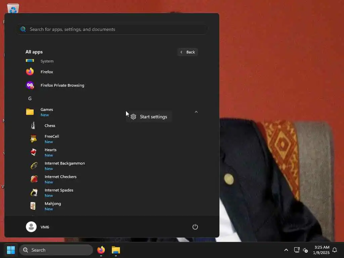The height and width of the screenshot is (258, 344).
Task: Click the Games folder icon
Action: 30,112
